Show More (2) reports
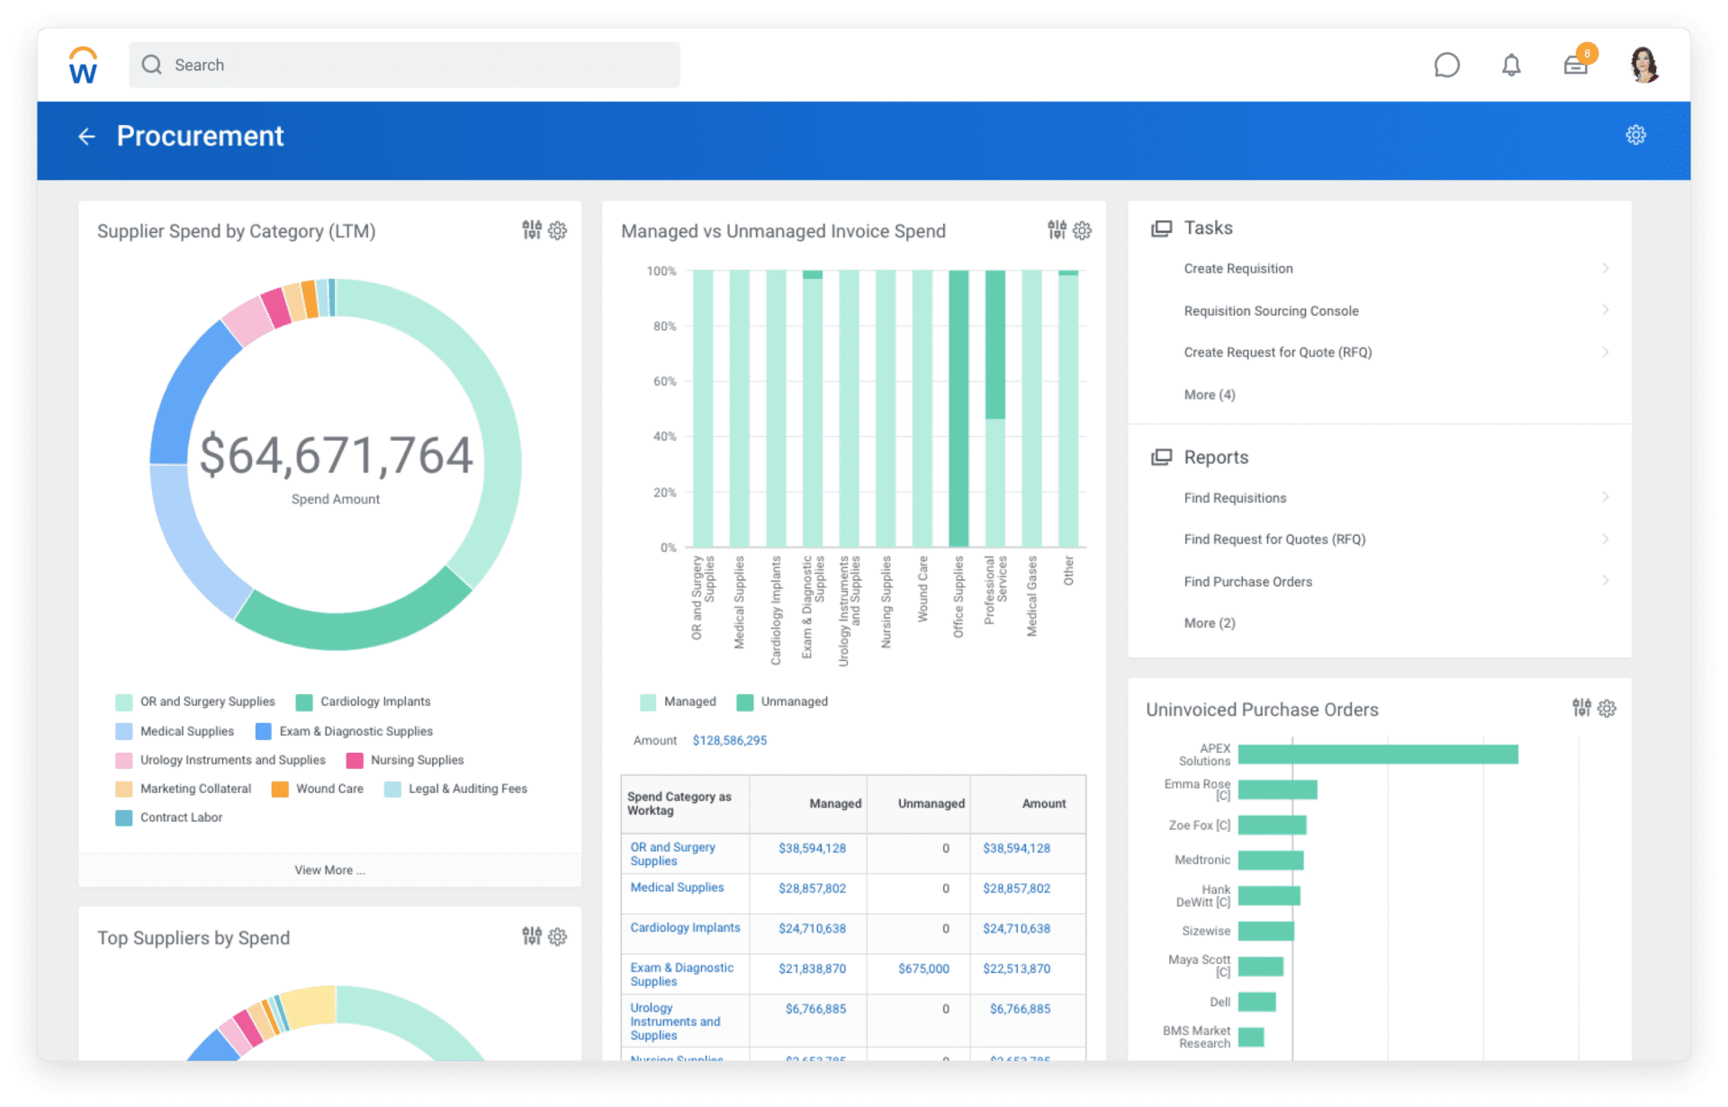 pos(1209,622)
